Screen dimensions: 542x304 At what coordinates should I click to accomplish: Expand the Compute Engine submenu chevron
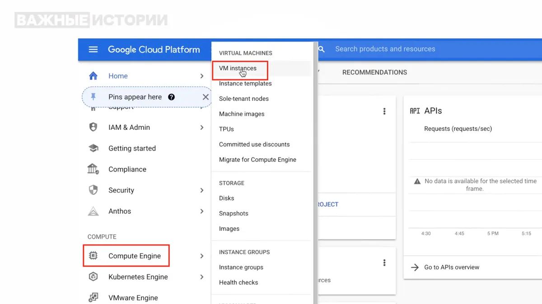pos(202,256)
